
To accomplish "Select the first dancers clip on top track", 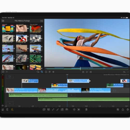I will 30,81.
